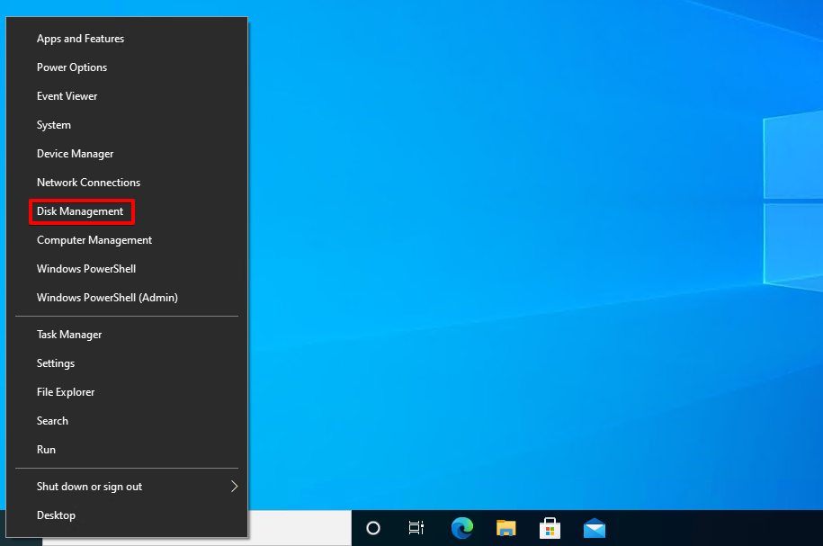
Task: Open Microsoft Store from the taskbar
Action: pos(550,528)
